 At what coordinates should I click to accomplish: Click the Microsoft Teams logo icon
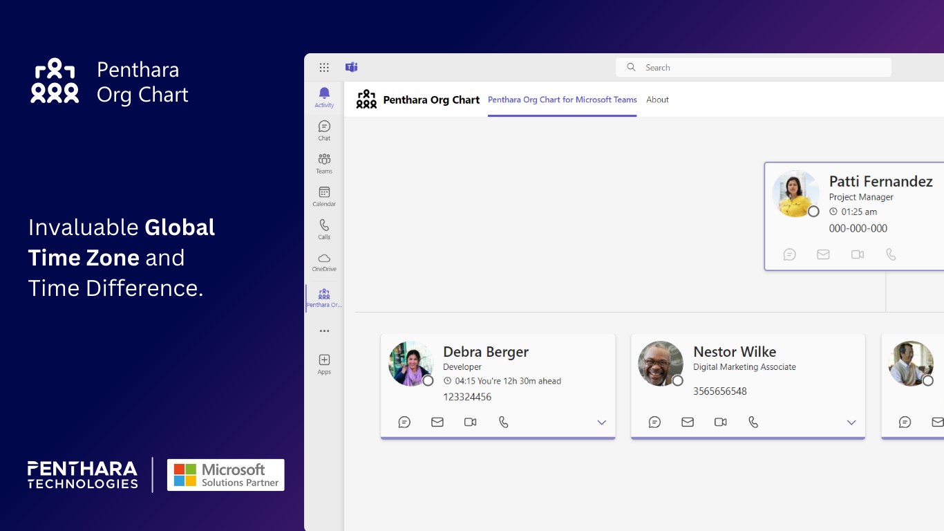(x=351, y=67)
